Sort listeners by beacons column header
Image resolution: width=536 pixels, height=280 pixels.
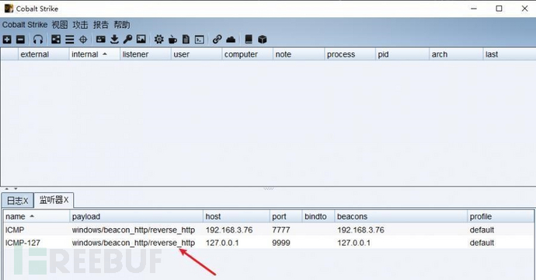(x=401, y=216)
